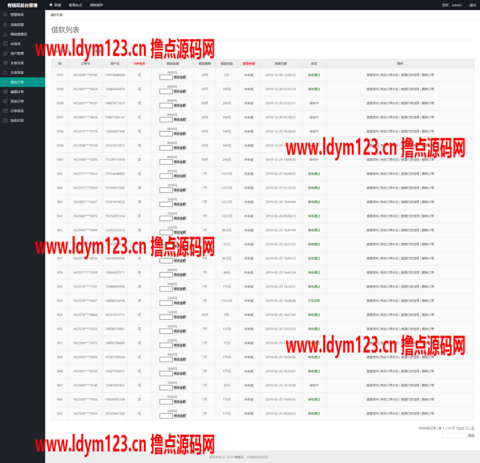Click the gear icon beside 系统设置

[5, 24]
